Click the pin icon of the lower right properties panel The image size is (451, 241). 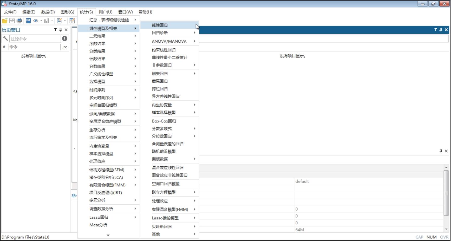(x=441, y=151)
